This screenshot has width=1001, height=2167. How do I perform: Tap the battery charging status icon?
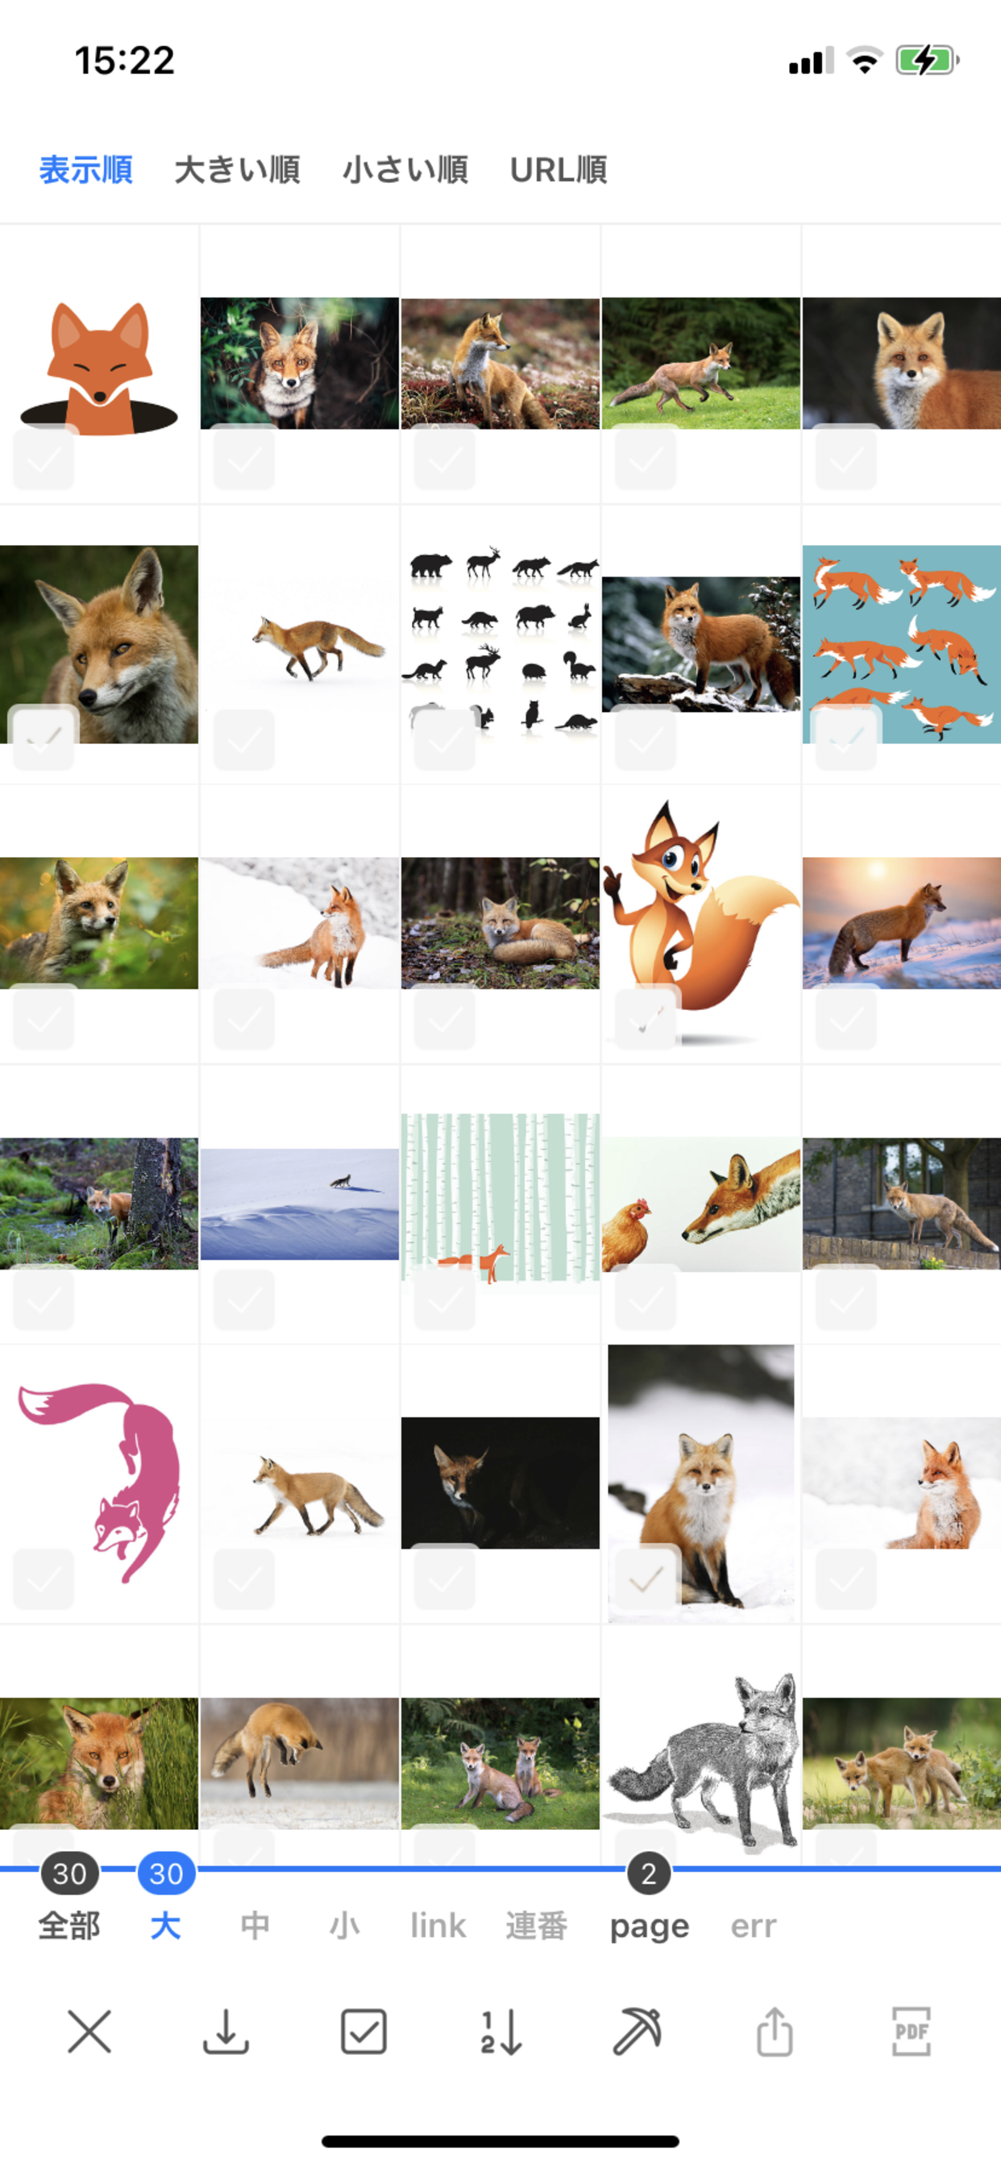click(927, 60)
